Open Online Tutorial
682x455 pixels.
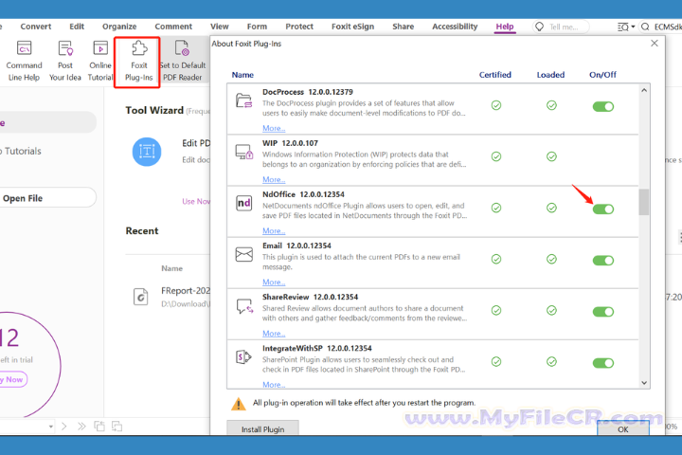tap(100, 61)
